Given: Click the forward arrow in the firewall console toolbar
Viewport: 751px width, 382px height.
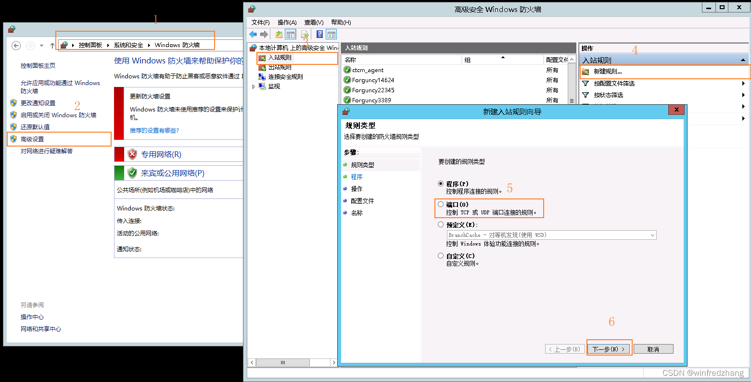Looking at the screenshot, I should tap(264, 34).
